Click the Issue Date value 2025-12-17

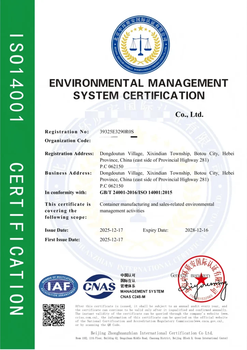tap(111, 230)
